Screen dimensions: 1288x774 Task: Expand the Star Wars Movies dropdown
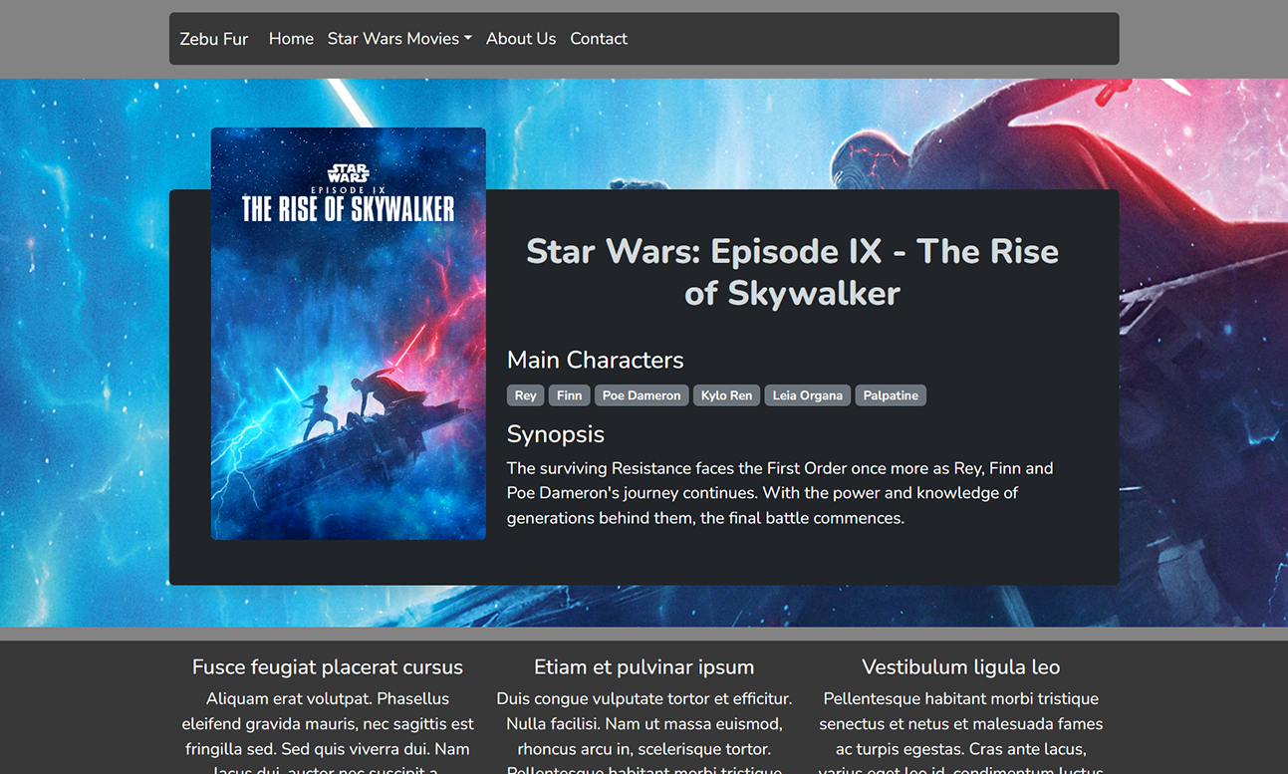pyautogui.click(x=399, y=39)
